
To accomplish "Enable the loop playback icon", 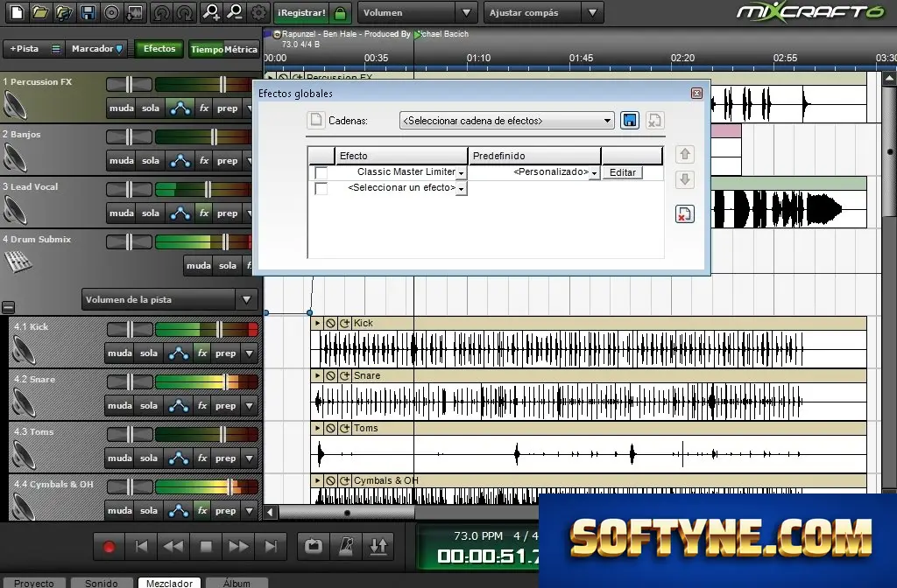I will click(x=314, y=546).
